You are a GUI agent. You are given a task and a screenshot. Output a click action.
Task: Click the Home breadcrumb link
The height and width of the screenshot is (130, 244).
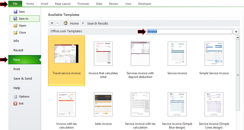(x=74, y=24)
